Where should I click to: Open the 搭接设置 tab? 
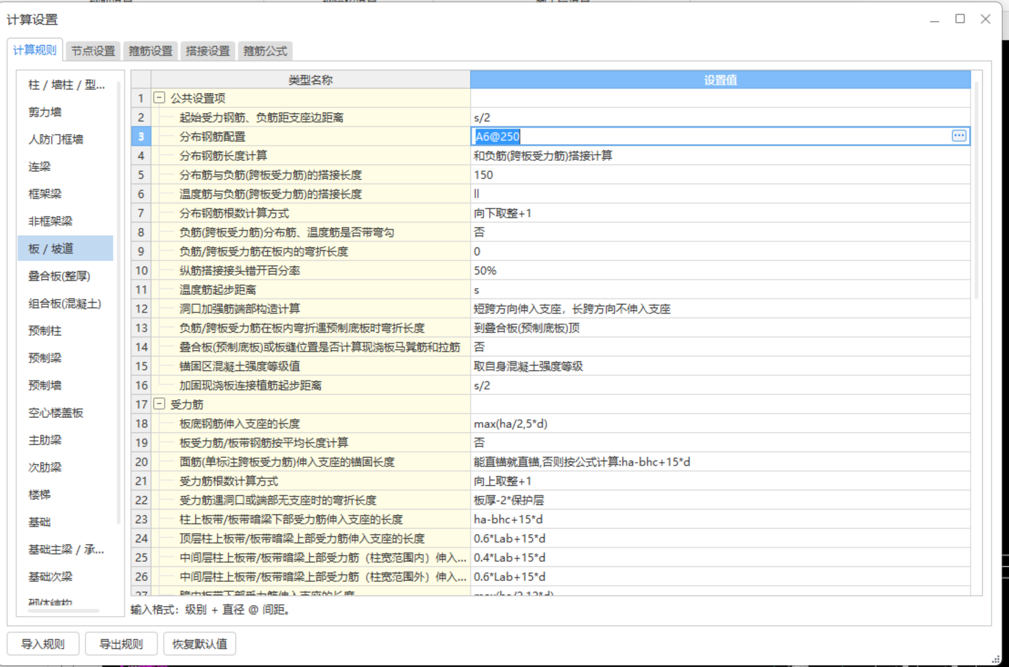pyautogui.click(x=207, y=51)
